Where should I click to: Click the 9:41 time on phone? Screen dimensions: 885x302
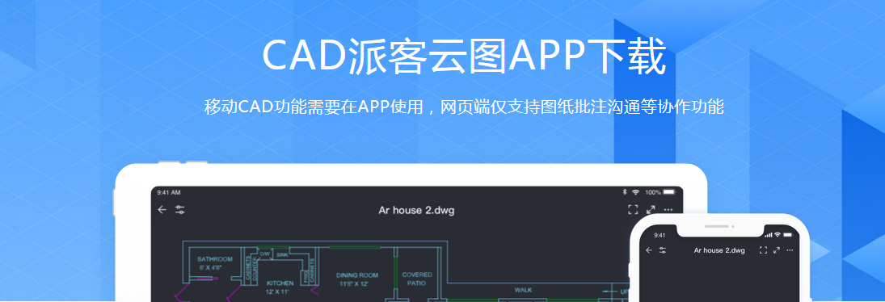[x=660, y=235]
